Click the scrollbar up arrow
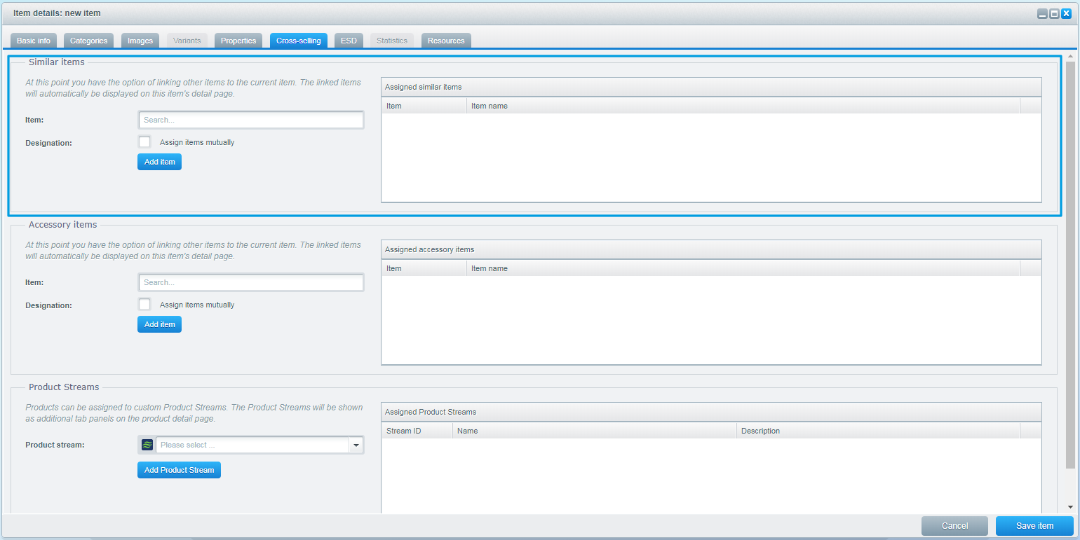The width and height of the screenshot is (1080, 540). coord(1070,55)
